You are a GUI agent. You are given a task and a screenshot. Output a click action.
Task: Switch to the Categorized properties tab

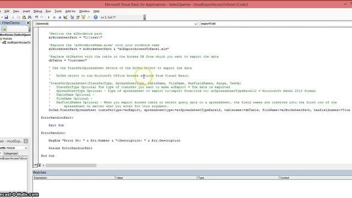pyautogui.click(x=10, y=153)
